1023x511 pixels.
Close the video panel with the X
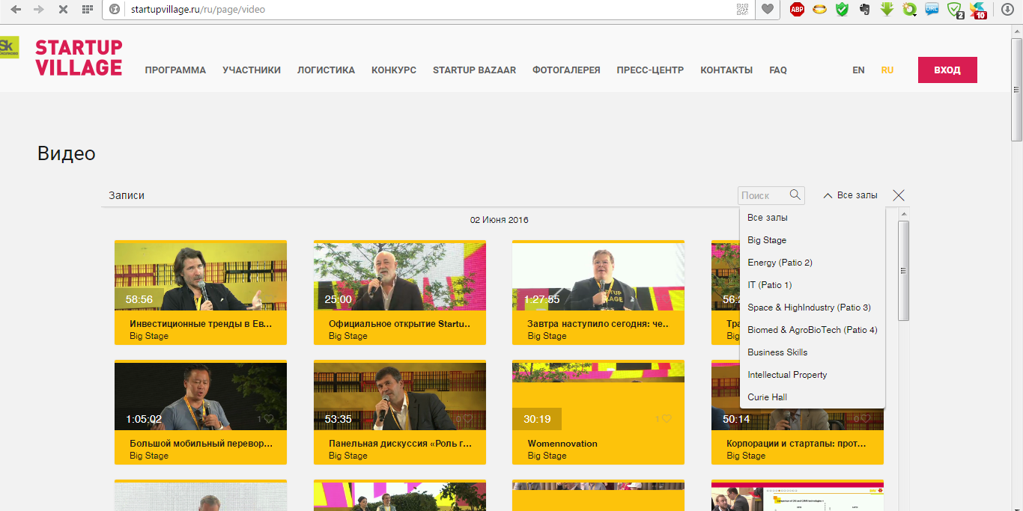(899, 195)
